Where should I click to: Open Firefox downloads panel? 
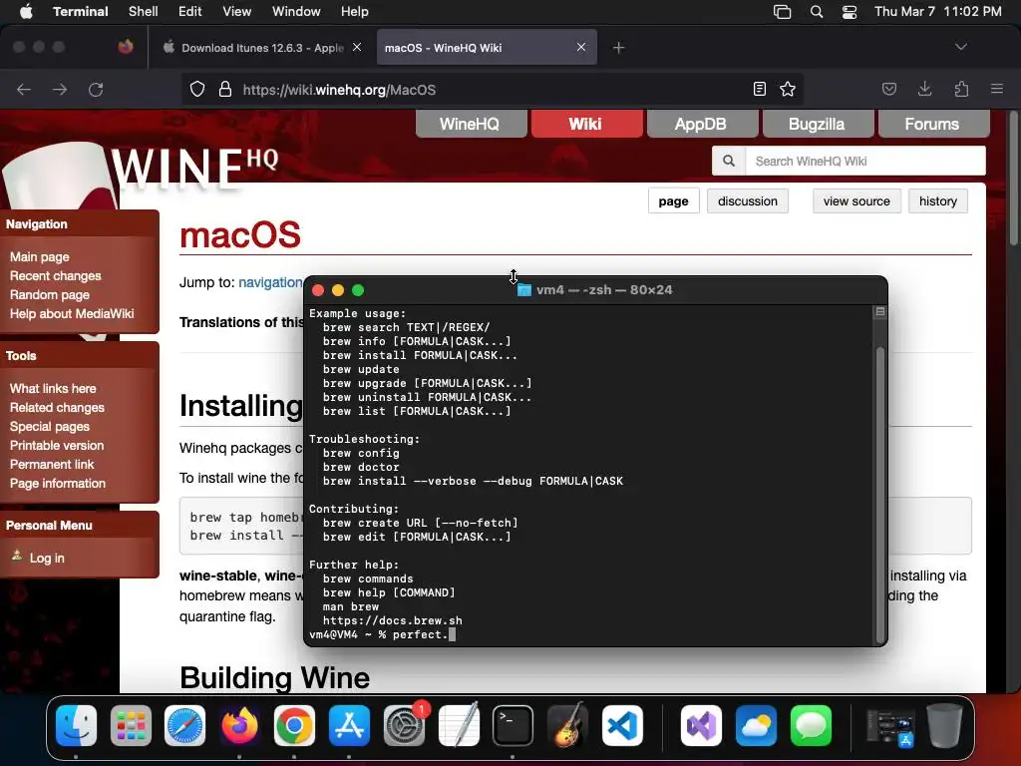point(924,89)
